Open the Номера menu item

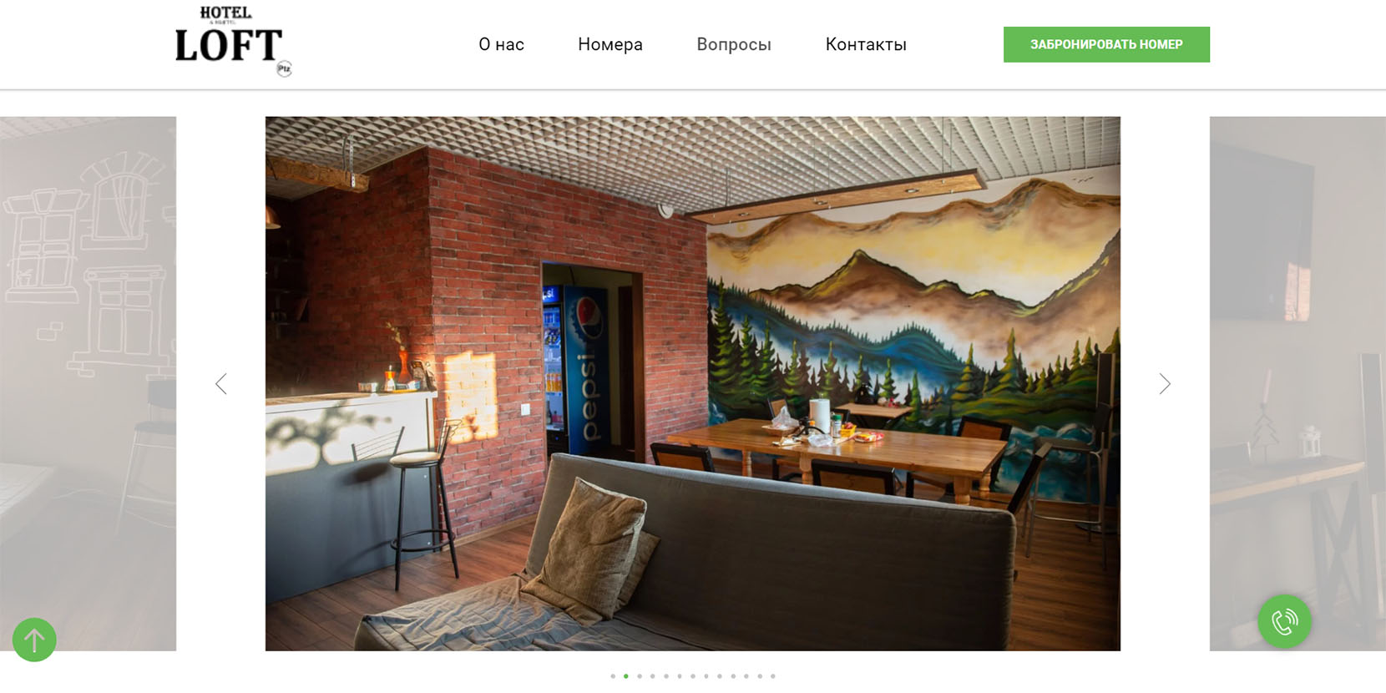pyautogui.click(x=610, y=44)
